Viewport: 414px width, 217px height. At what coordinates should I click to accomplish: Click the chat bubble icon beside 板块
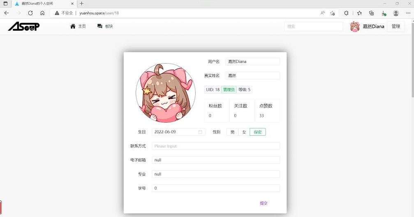(99, 26)
